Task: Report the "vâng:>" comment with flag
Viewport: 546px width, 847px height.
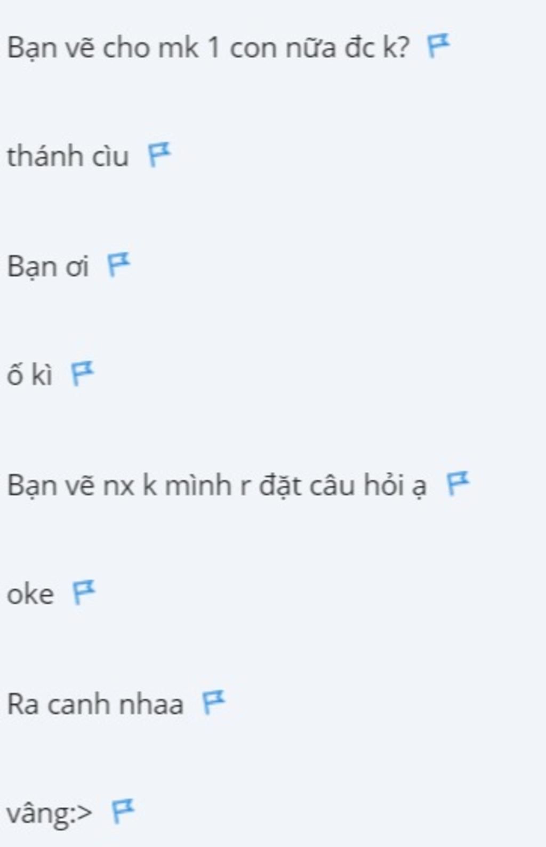Action: (x=123, y=811)
